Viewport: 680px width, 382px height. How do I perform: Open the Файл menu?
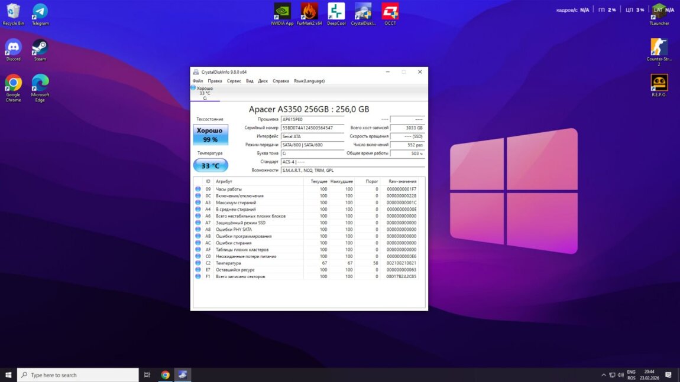197,81
